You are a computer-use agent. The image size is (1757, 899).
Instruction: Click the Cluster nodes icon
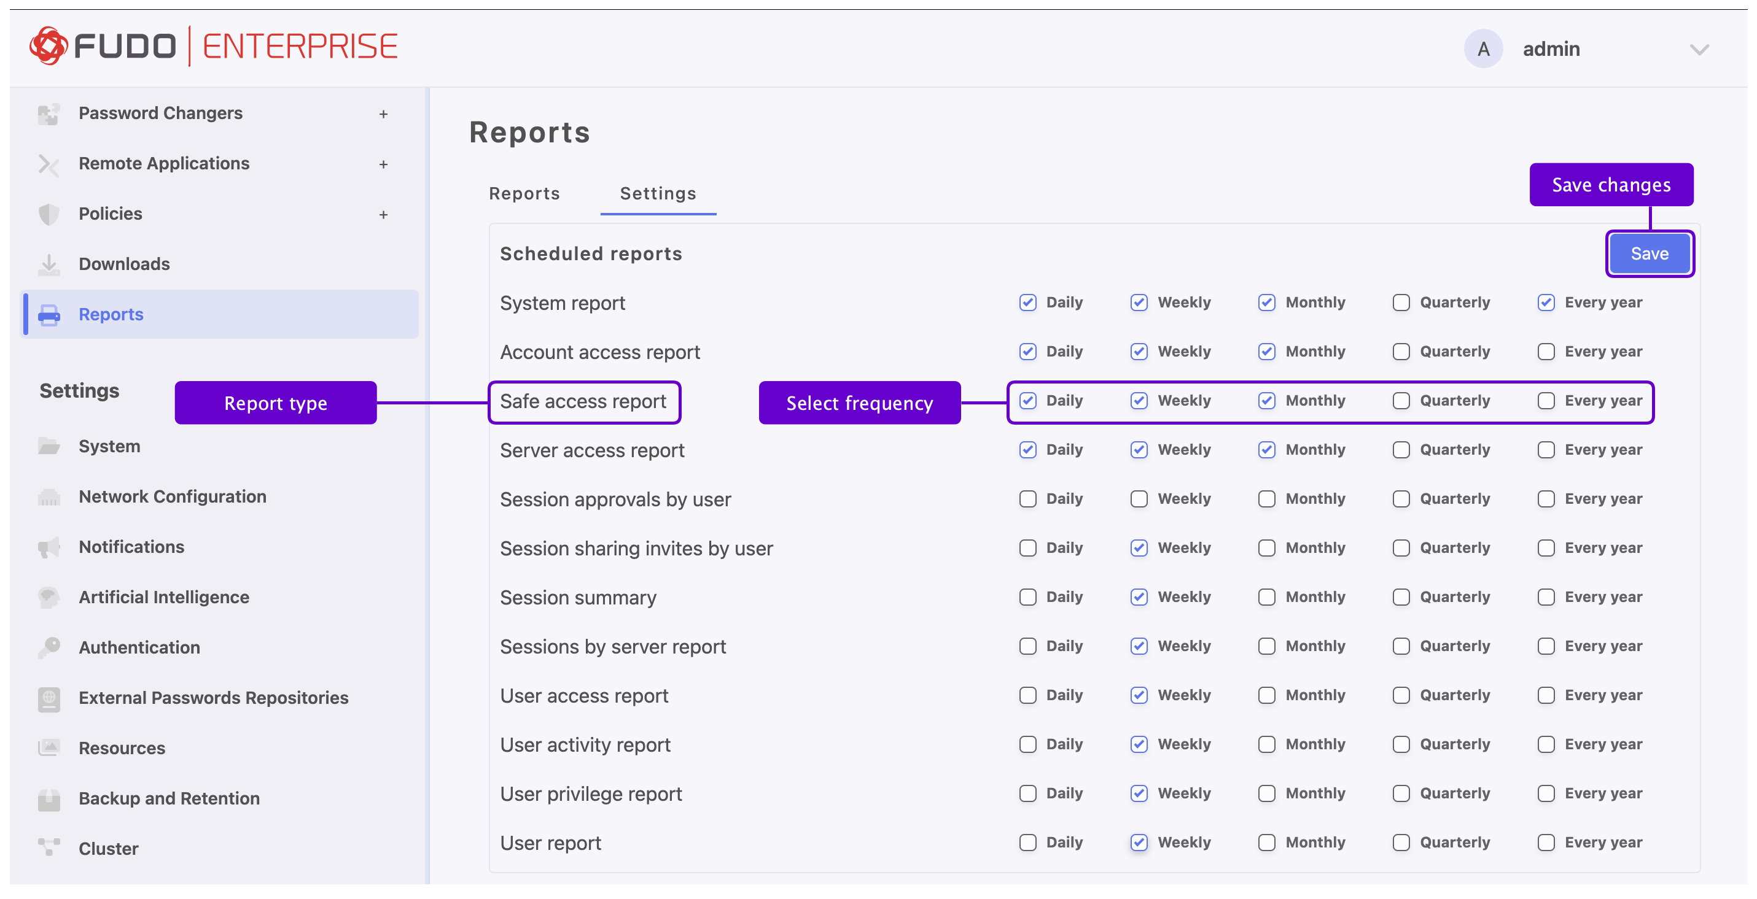click(49, 849)
